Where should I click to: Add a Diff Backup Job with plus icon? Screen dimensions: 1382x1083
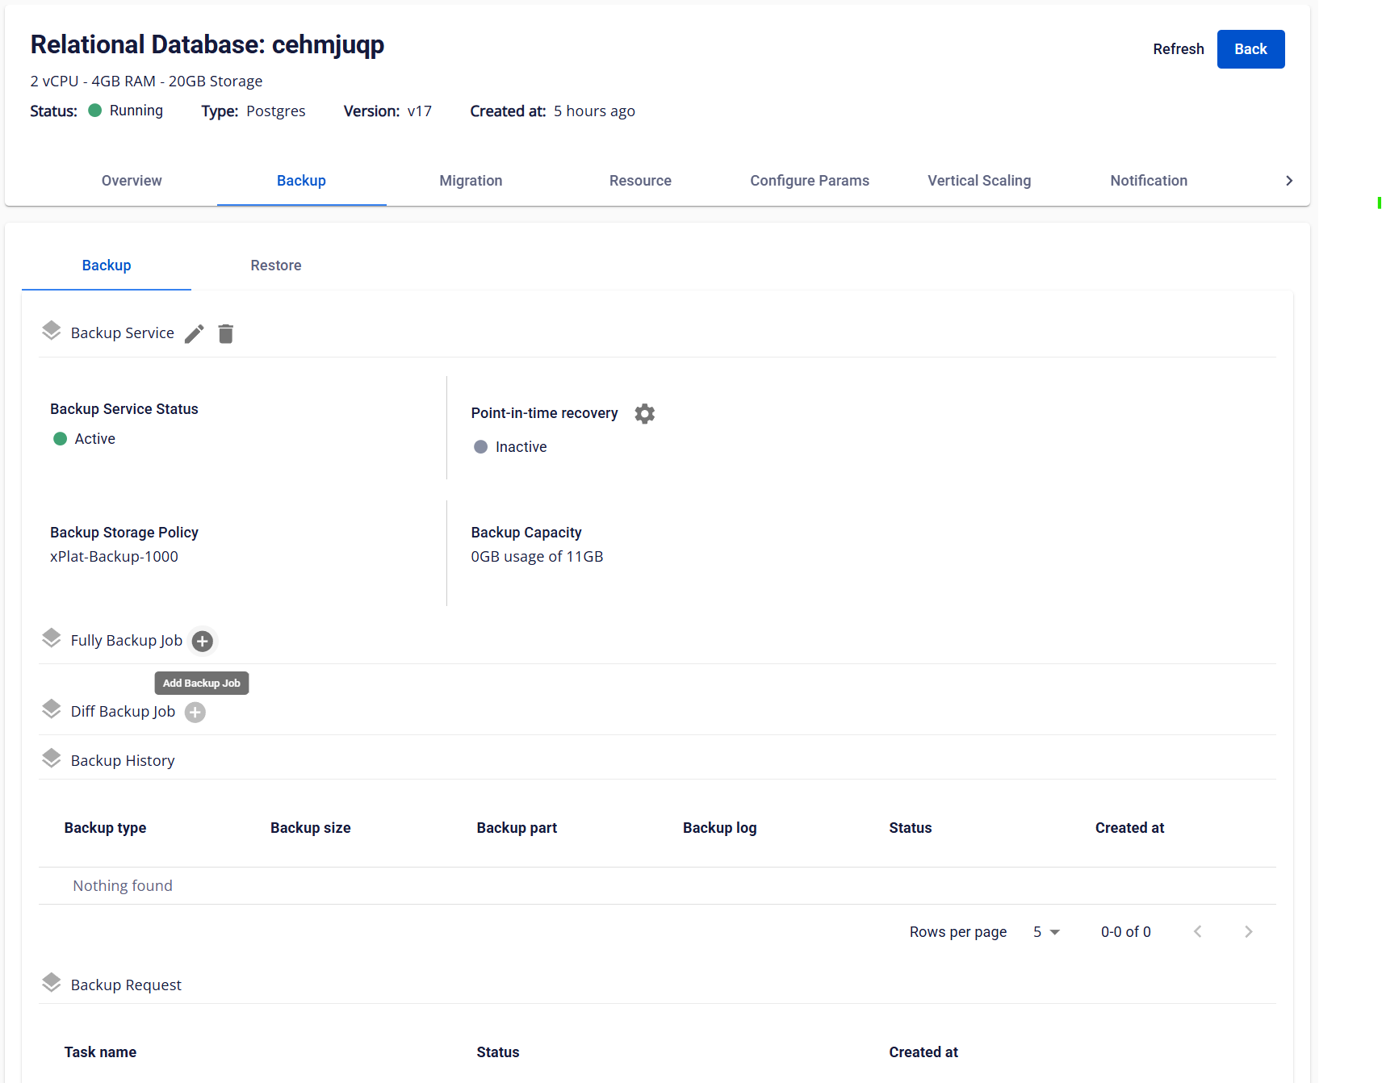[x=195, y=713]
